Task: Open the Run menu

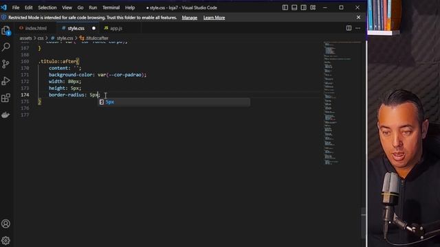Action: 93,8
